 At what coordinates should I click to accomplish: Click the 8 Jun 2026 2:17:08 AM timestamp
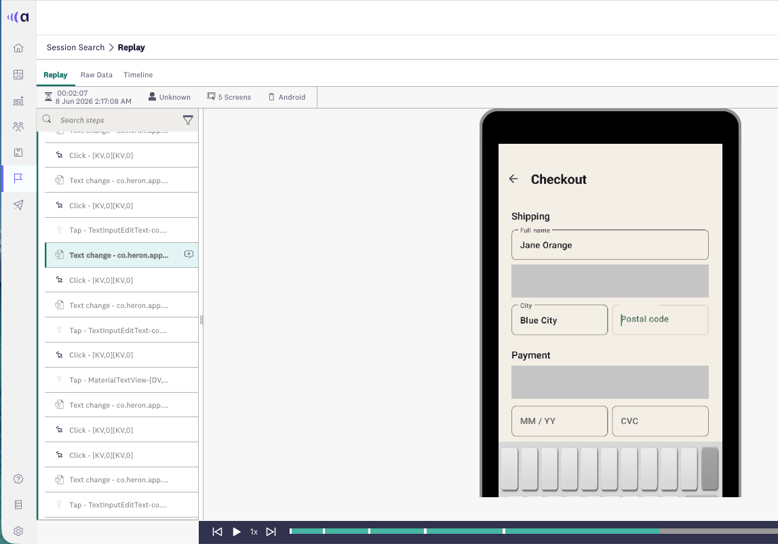94,101
